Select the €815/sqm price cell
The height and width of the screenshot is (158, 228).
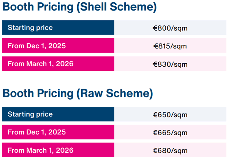[170, 46]
